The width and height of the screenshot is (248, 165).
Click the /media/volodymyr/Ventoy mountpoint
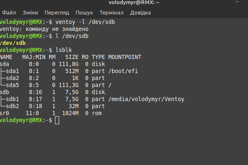(146, 99)
